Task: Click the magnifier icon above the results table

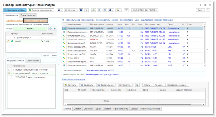Action: [63, 20]
